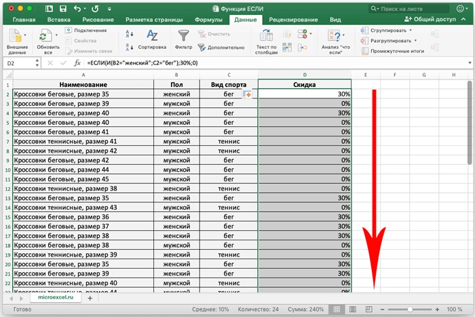Open the Undo history dropdown arrow

click(85, 9)
